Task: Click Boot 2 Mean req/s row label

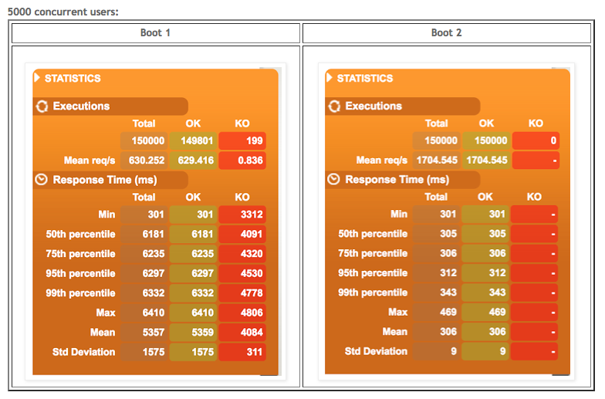Action: 381,161
